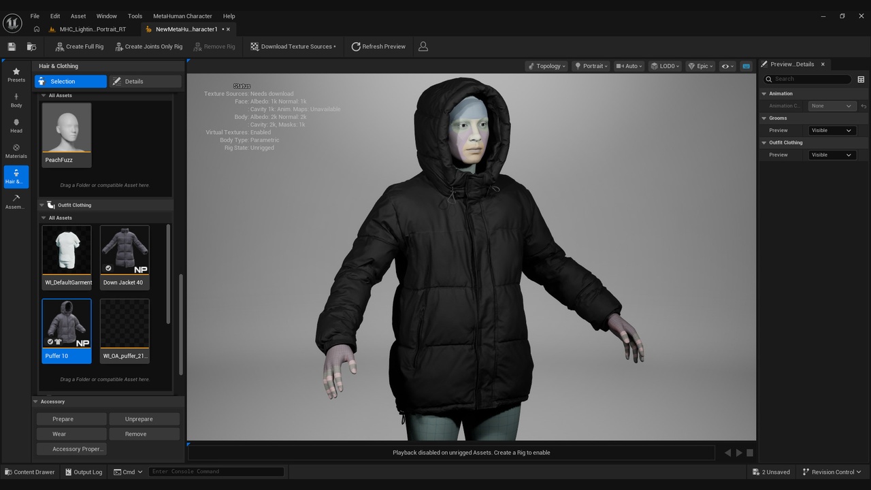
Task: Open the Grooms Preview Visible dropdown
Action: (832, 130)
